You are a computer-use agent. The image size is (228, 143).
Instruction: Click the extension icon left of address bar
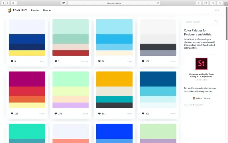(x=64, y=3)
